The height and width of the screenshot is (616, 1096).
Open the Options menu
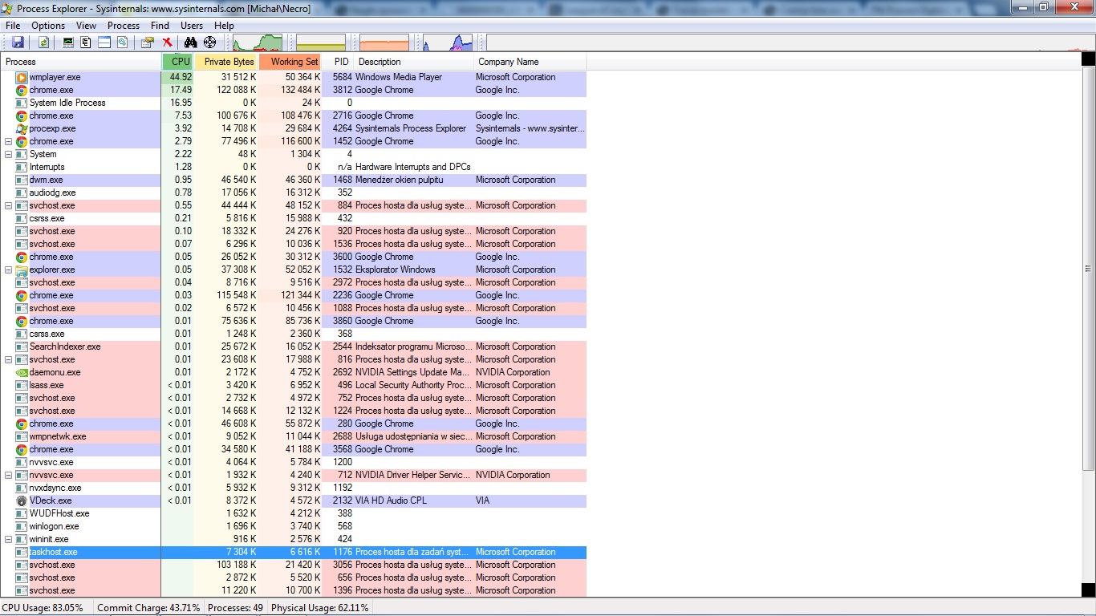tap(48, 26)
